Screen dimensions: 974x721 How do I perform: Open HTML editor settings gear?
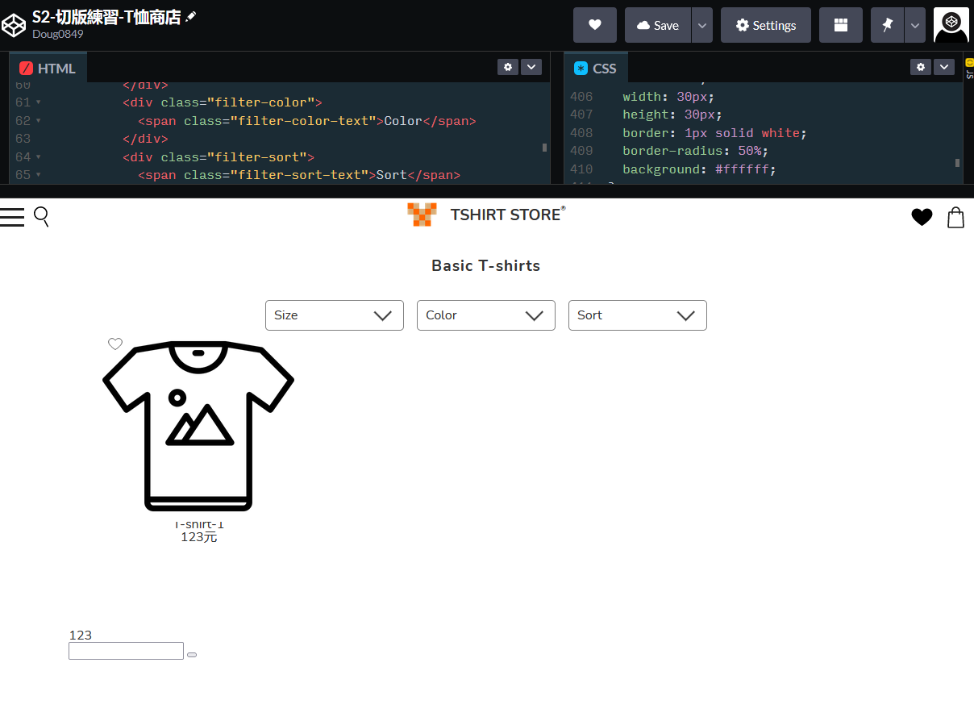click(507, 67)
